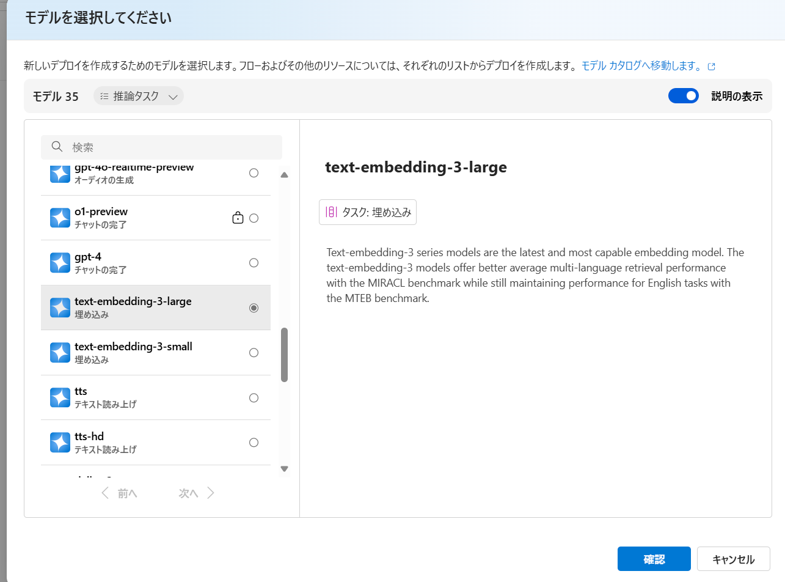
Task: Click the gpt-4 model name text
Action: tap(88, 257)
